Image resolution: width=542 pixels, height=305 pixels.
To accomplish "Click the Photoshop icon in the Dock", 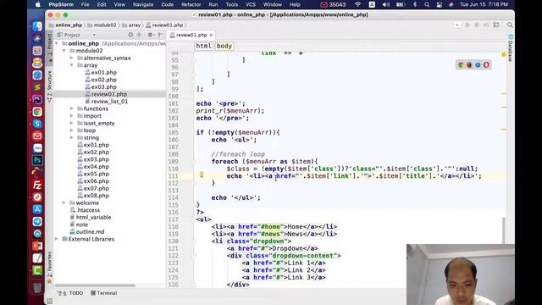I will click(37, 160).
